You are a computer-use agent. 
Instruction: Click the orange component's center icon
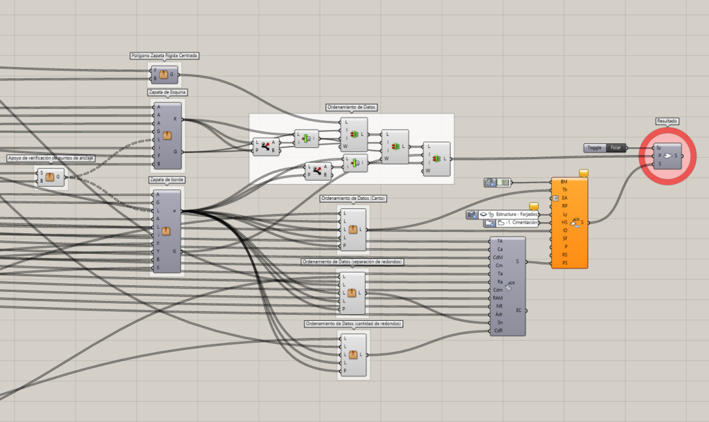pyautogui.click(x=575, y=222)
